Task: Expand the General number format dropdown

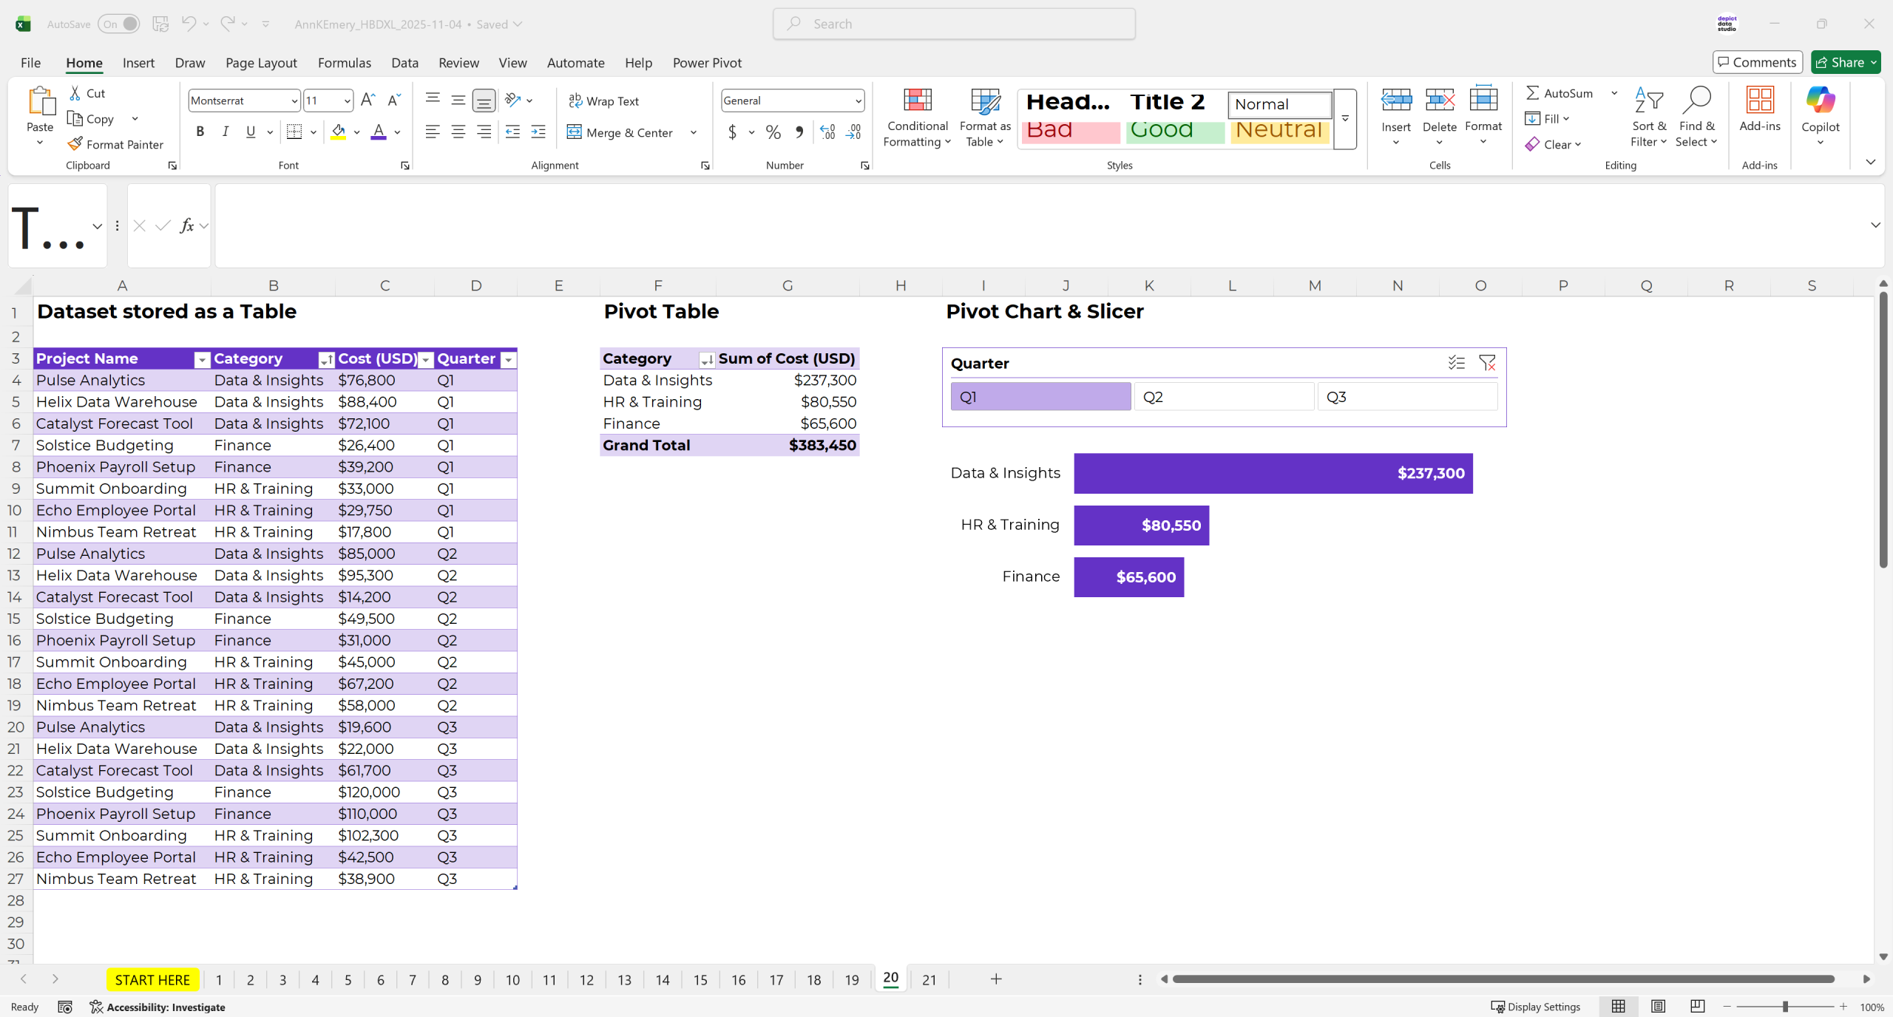Action: [858, 101]
